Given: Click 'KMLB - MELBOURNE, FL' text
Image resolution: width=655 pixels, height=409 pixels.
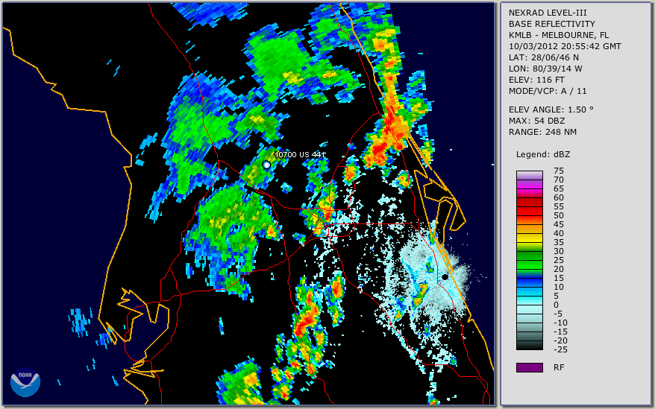Looking at the screenshot, I should (x=559, y=35).
